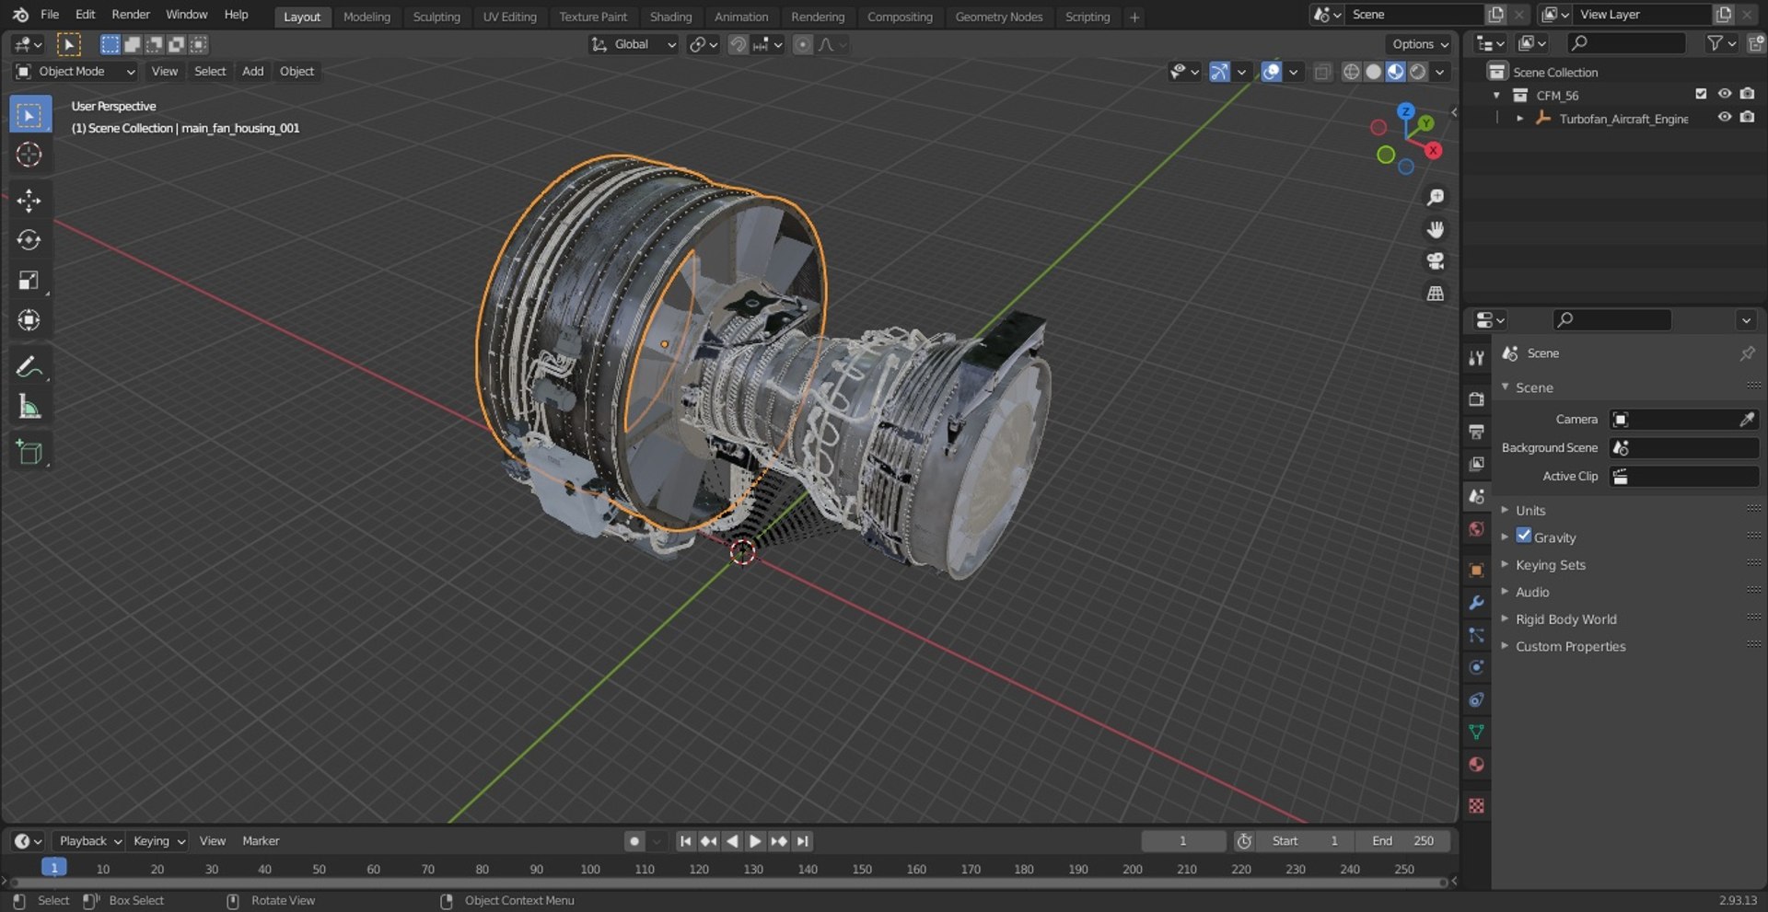This screenshot has height=912, width=1768.
Task: Expand the Turbofan_Aircraft_Engine tree item
Action: click(x=1519, y=119)
